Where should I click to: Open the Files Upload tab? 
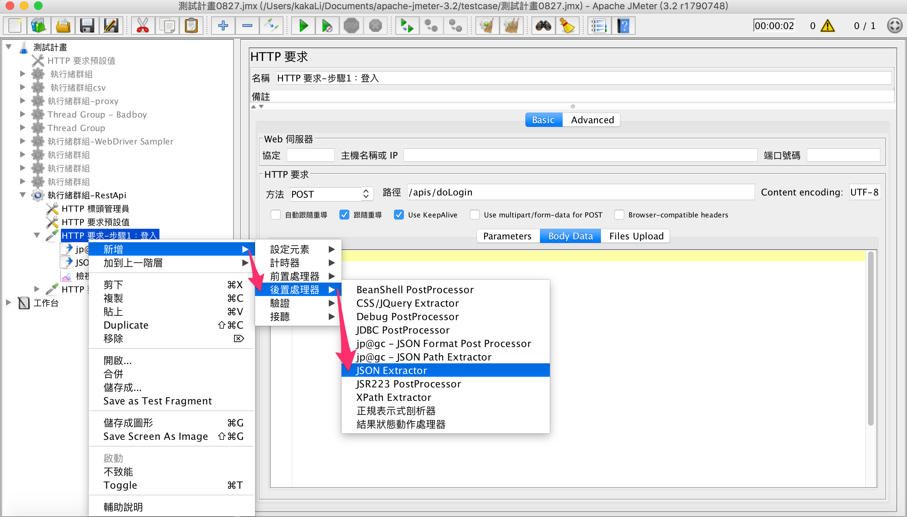(x=636, y=236)
